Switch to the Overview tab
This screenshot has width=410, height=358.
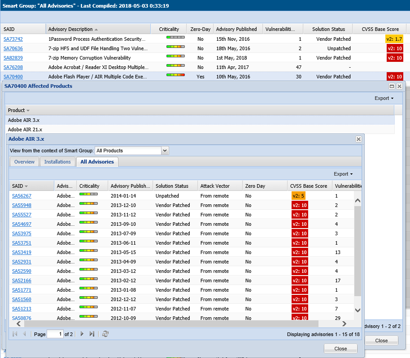click(24, 162)
